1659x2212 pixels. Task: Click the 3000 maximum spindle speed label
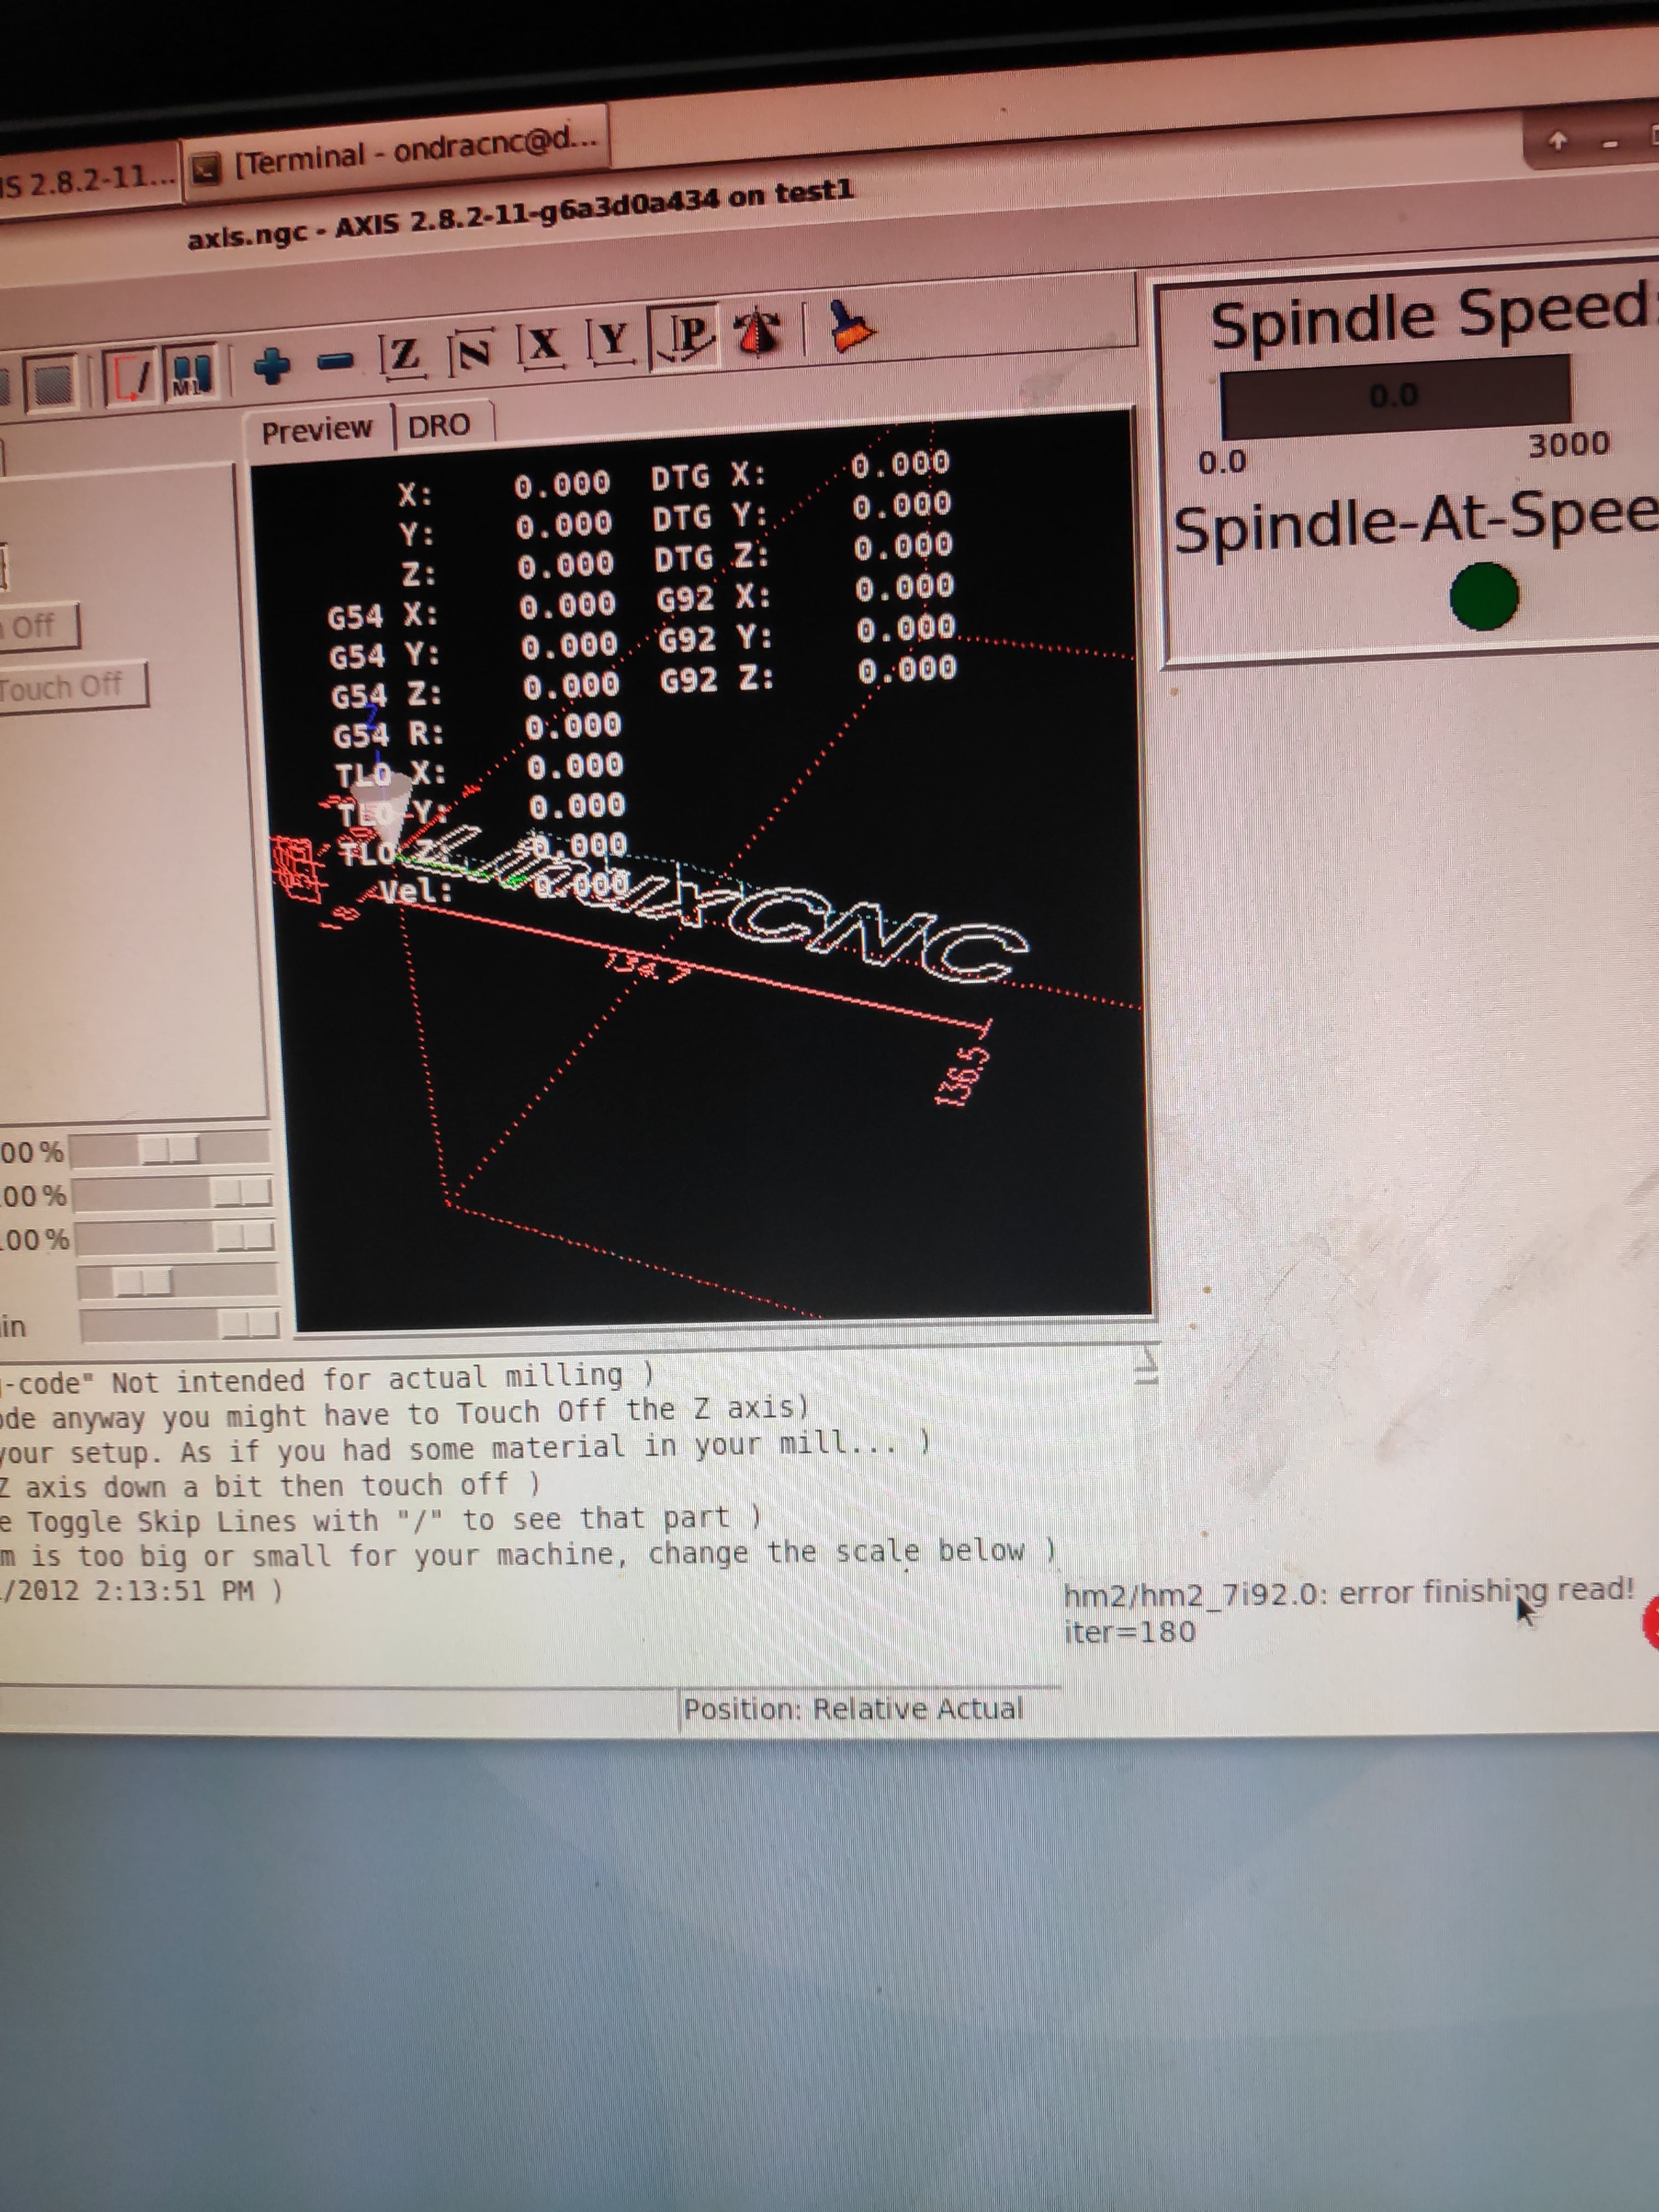point(1570,444)
